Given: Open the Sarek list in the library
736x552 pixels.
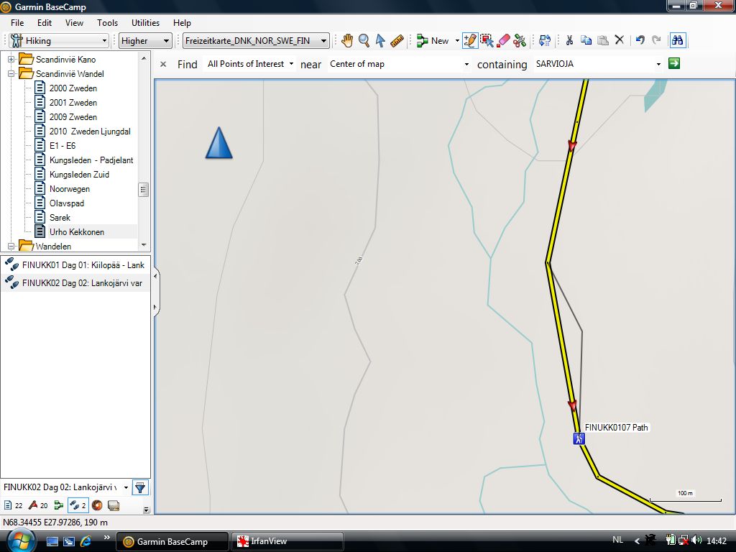Looking at the screenshot, I should (60, 218).
